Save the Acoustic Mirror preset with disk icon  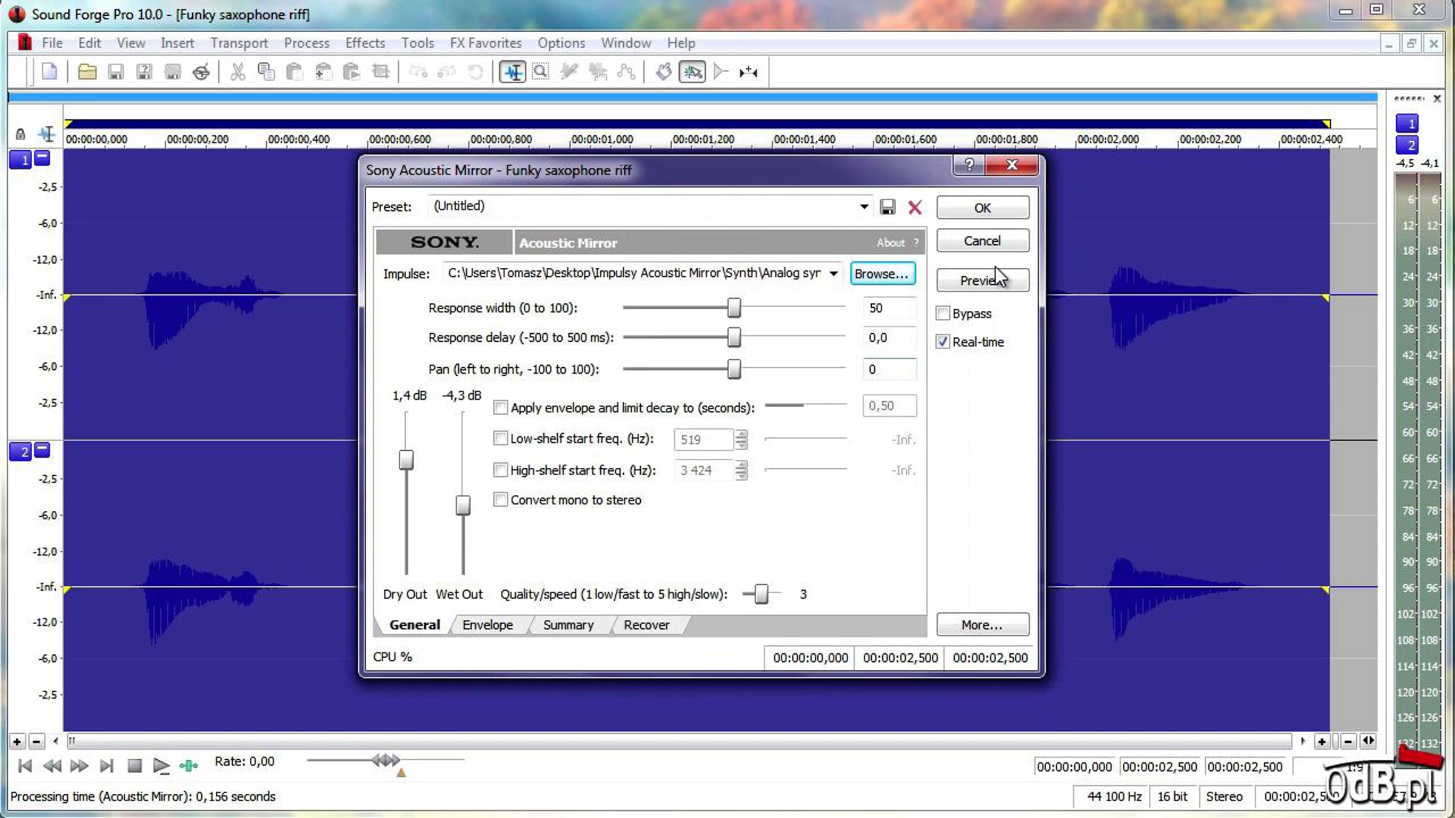pos(888,207)
